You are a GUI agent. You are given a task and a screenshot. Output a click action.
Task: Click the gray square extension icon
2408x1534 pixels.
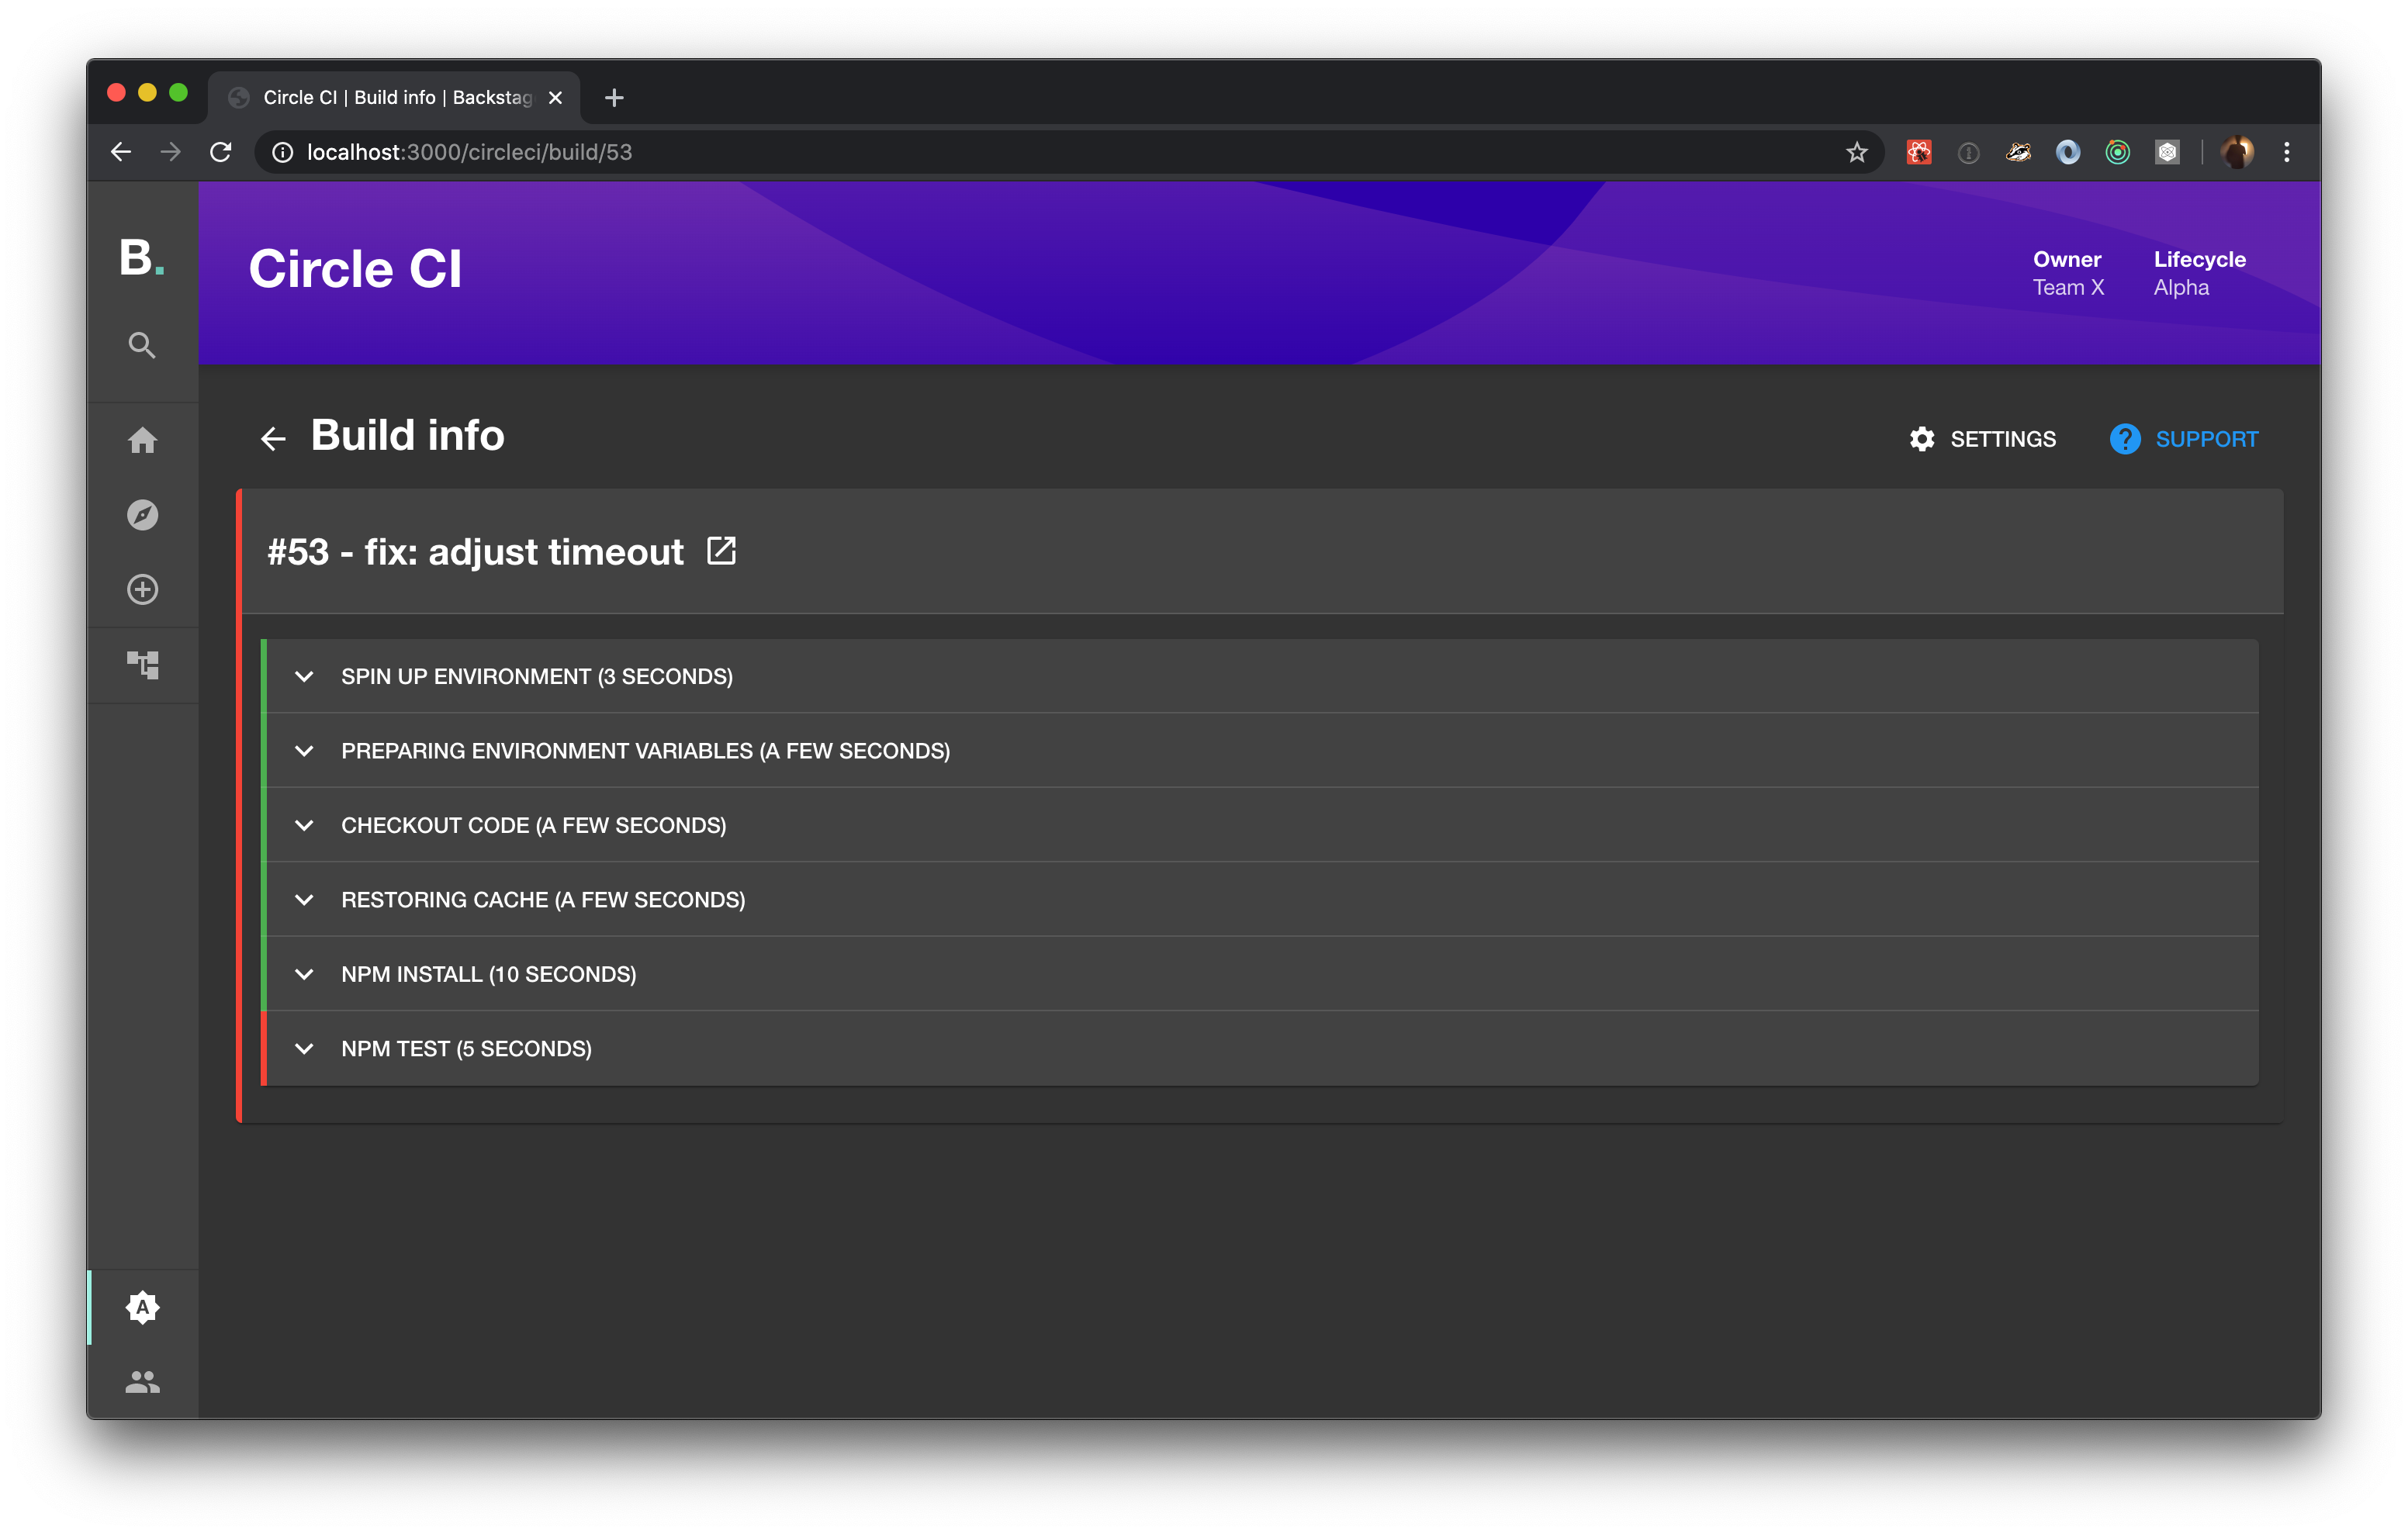[2167, 152]
